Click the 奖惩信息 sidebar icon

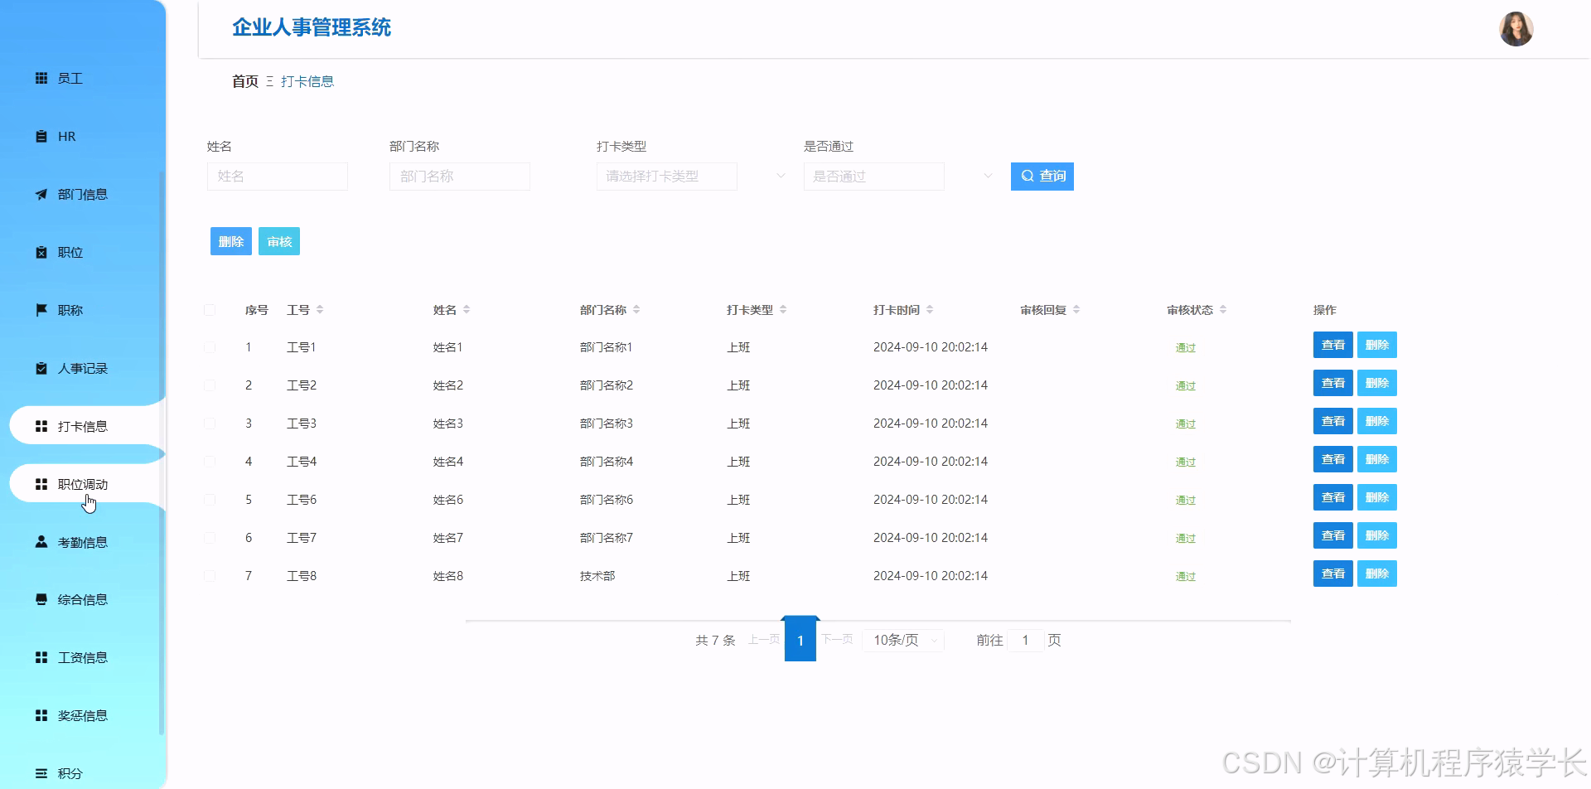pyautogui.click(x=41, y=715)
